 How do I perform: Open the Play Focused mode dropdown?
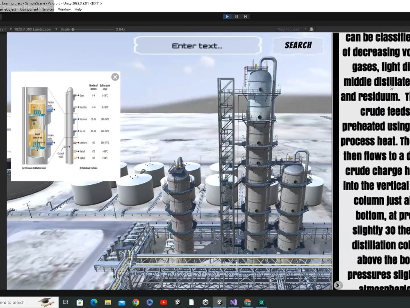click(x=290, y=29)
